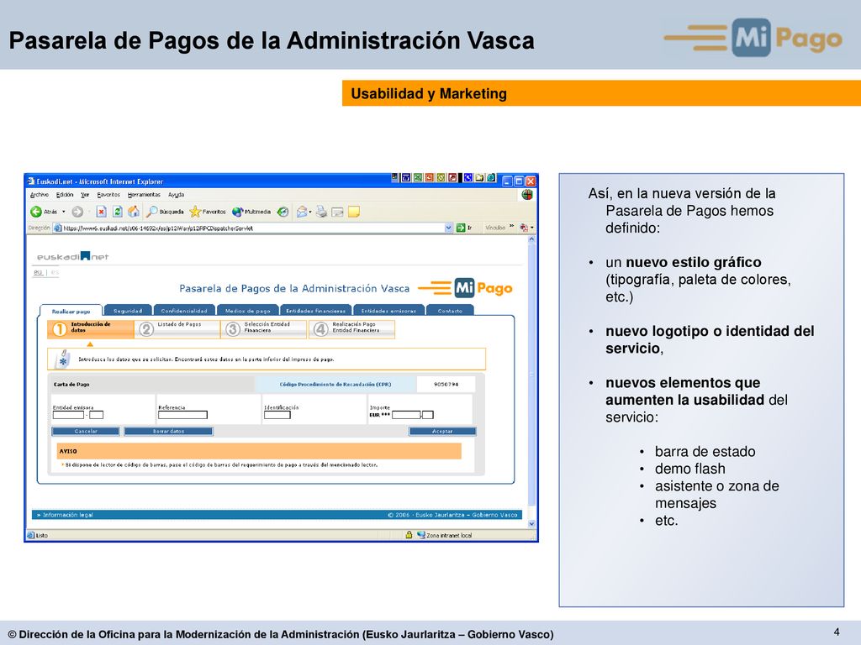Image resolution: width=861 pixels, height=645 pixels.
Task: Click the Home house icon
Action: [x=134, y=212]
